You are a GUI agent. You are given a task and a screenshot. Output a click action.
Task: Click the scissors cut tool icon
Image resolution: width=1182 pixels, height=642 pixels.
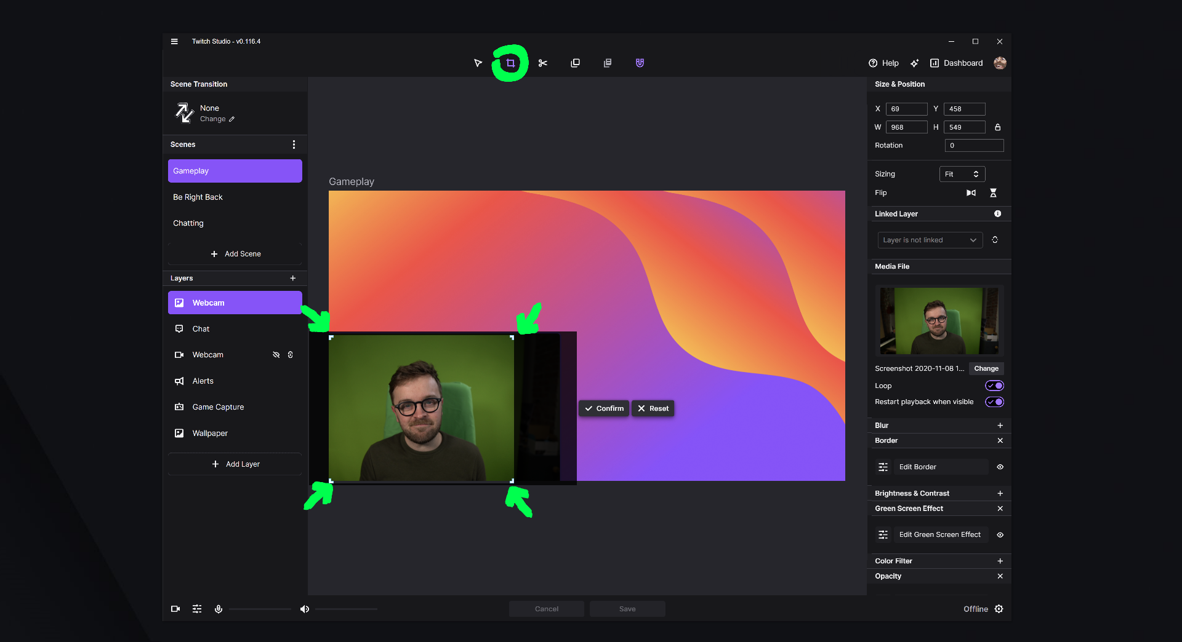point(542,63)
